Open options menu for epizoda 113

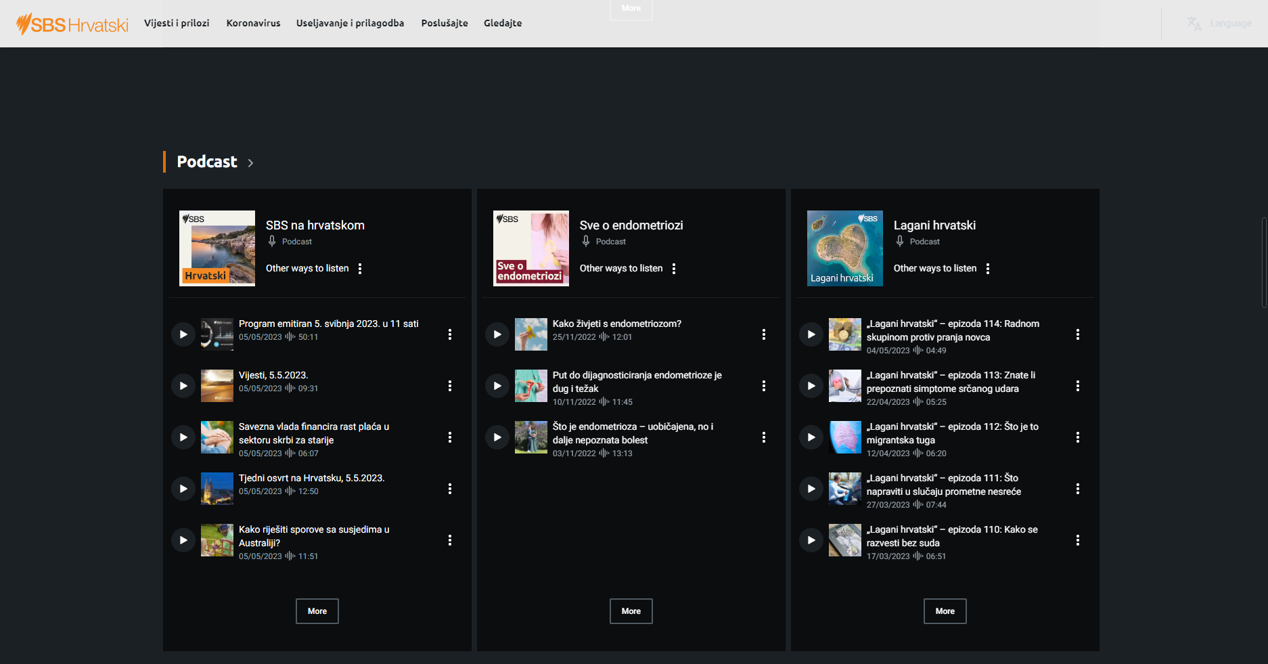click(1078, 385)
